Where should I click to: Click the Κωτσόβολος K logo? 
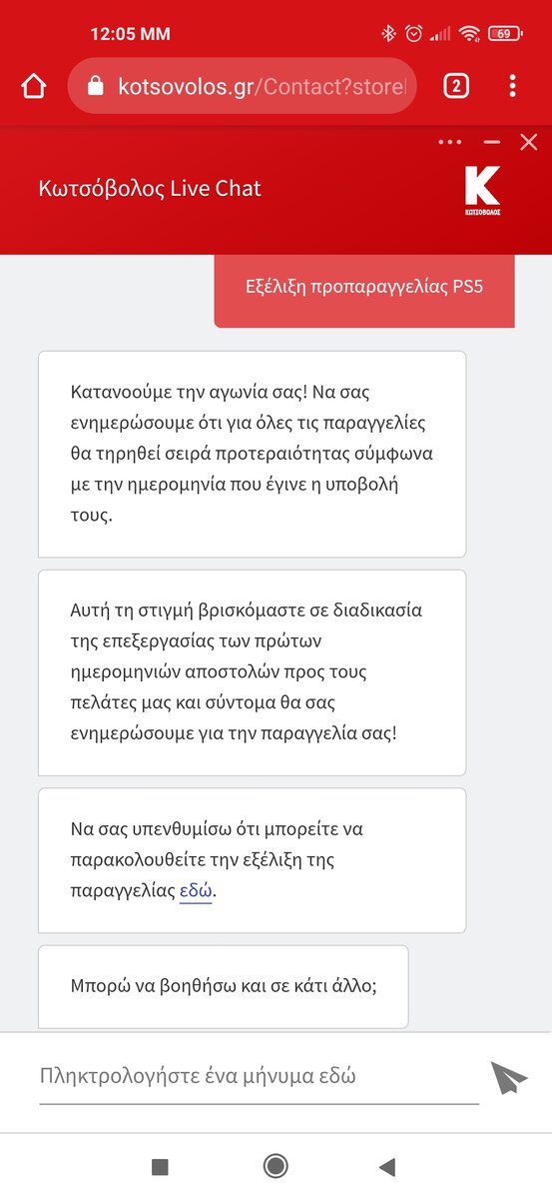point(482,191)
